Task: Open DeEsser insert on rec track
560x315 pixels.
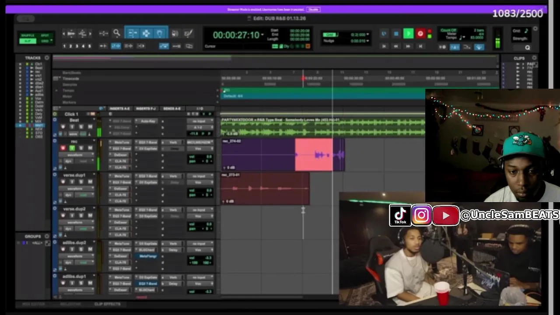Action: coord(121,154)
